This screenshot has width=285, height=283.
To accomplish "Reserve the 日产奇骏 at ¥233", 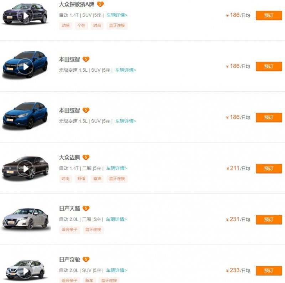I will pyautogui.click(x=269, y=271).
